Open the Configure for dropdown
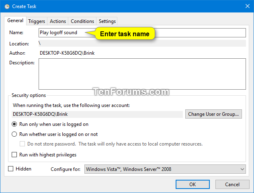254x193 pixels. (165, 169)
